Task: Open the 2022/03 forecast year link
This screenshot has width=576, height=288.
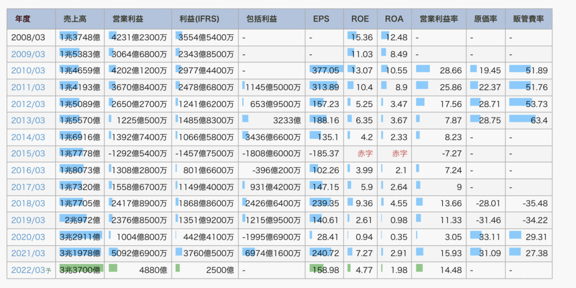Action: pos(31,271)
